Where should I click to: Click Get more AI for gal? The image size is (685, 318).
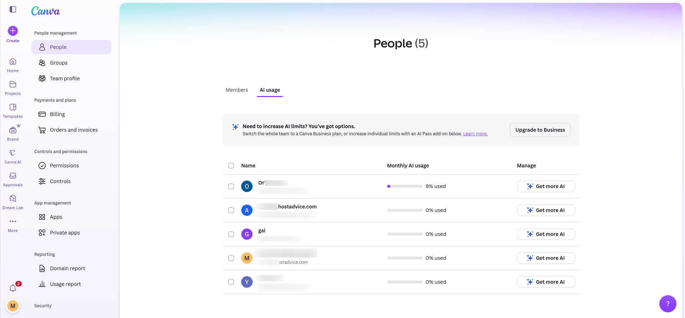pyautogui.click(x=546, y=234)
